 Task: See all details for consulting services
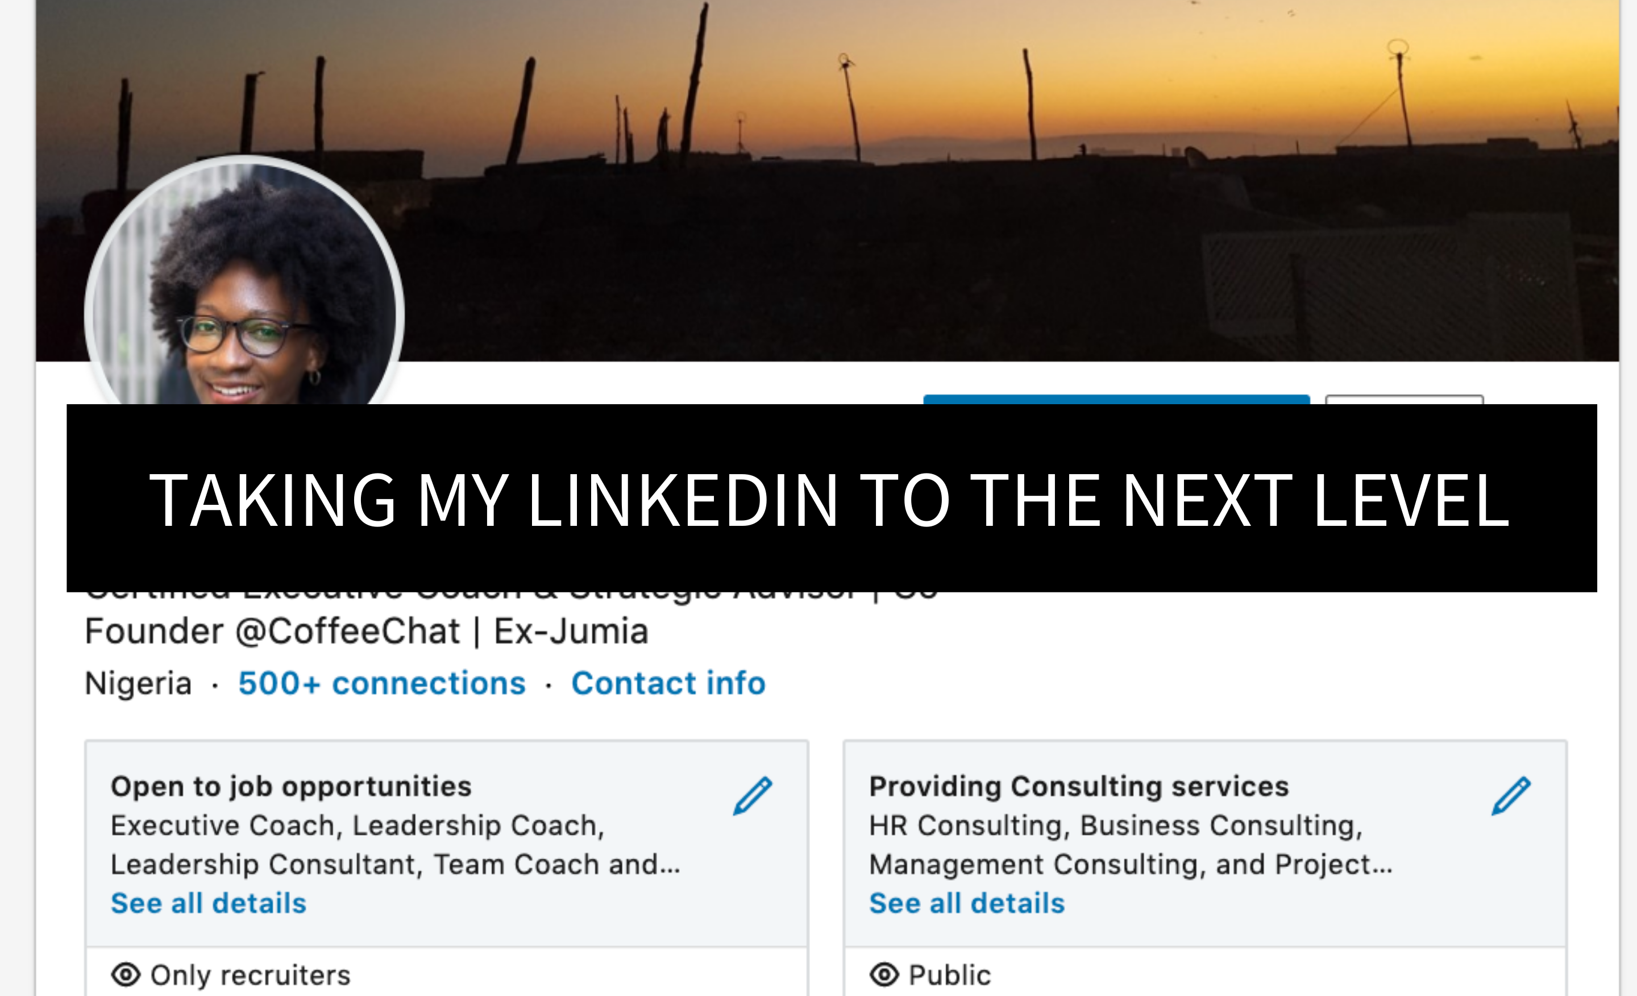pyautogui.click(x=967, y=903)
